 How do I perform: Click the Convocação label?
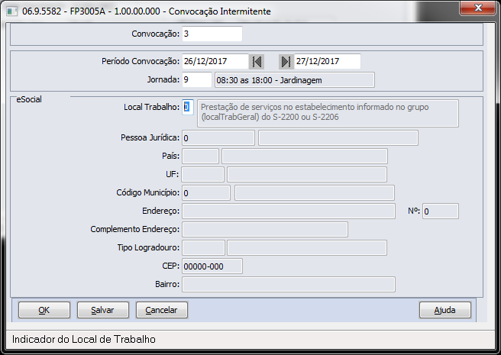(x=156, y=34)
